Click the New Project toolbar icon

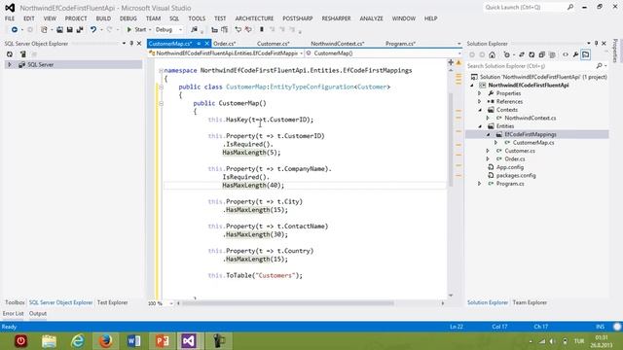point(44,30)
